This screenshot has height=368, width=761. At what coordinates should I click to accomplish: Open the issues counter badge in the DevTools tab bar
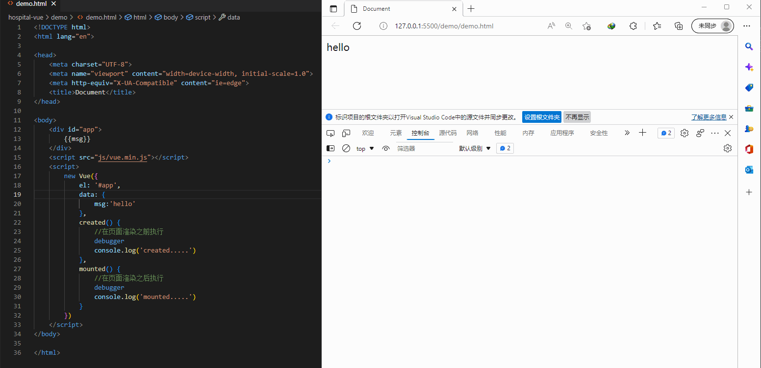666,133
